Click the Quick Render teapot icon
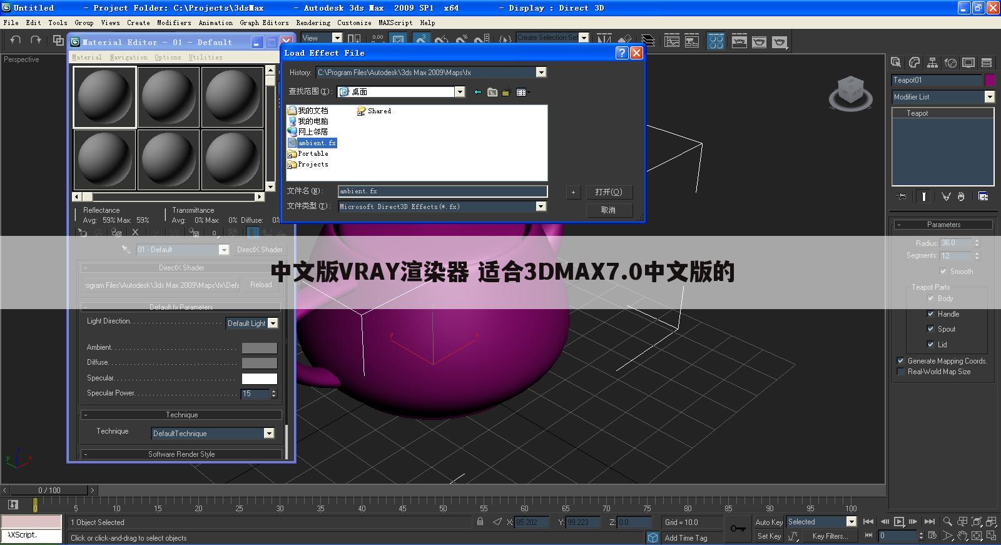Viewport: 1001px width, 545px height. [x=779, y=41]
